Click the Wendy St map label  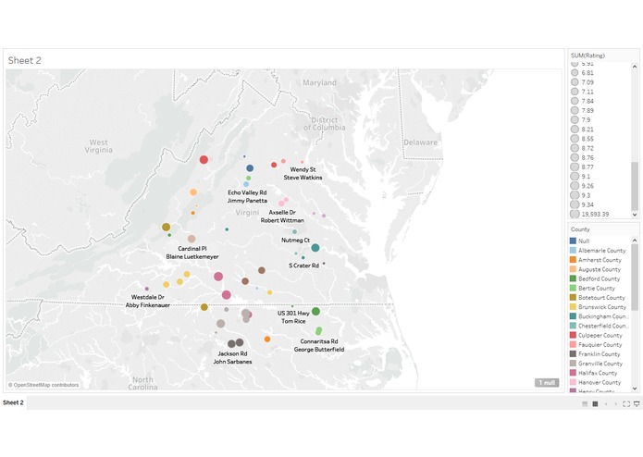[x=303, y=169]
